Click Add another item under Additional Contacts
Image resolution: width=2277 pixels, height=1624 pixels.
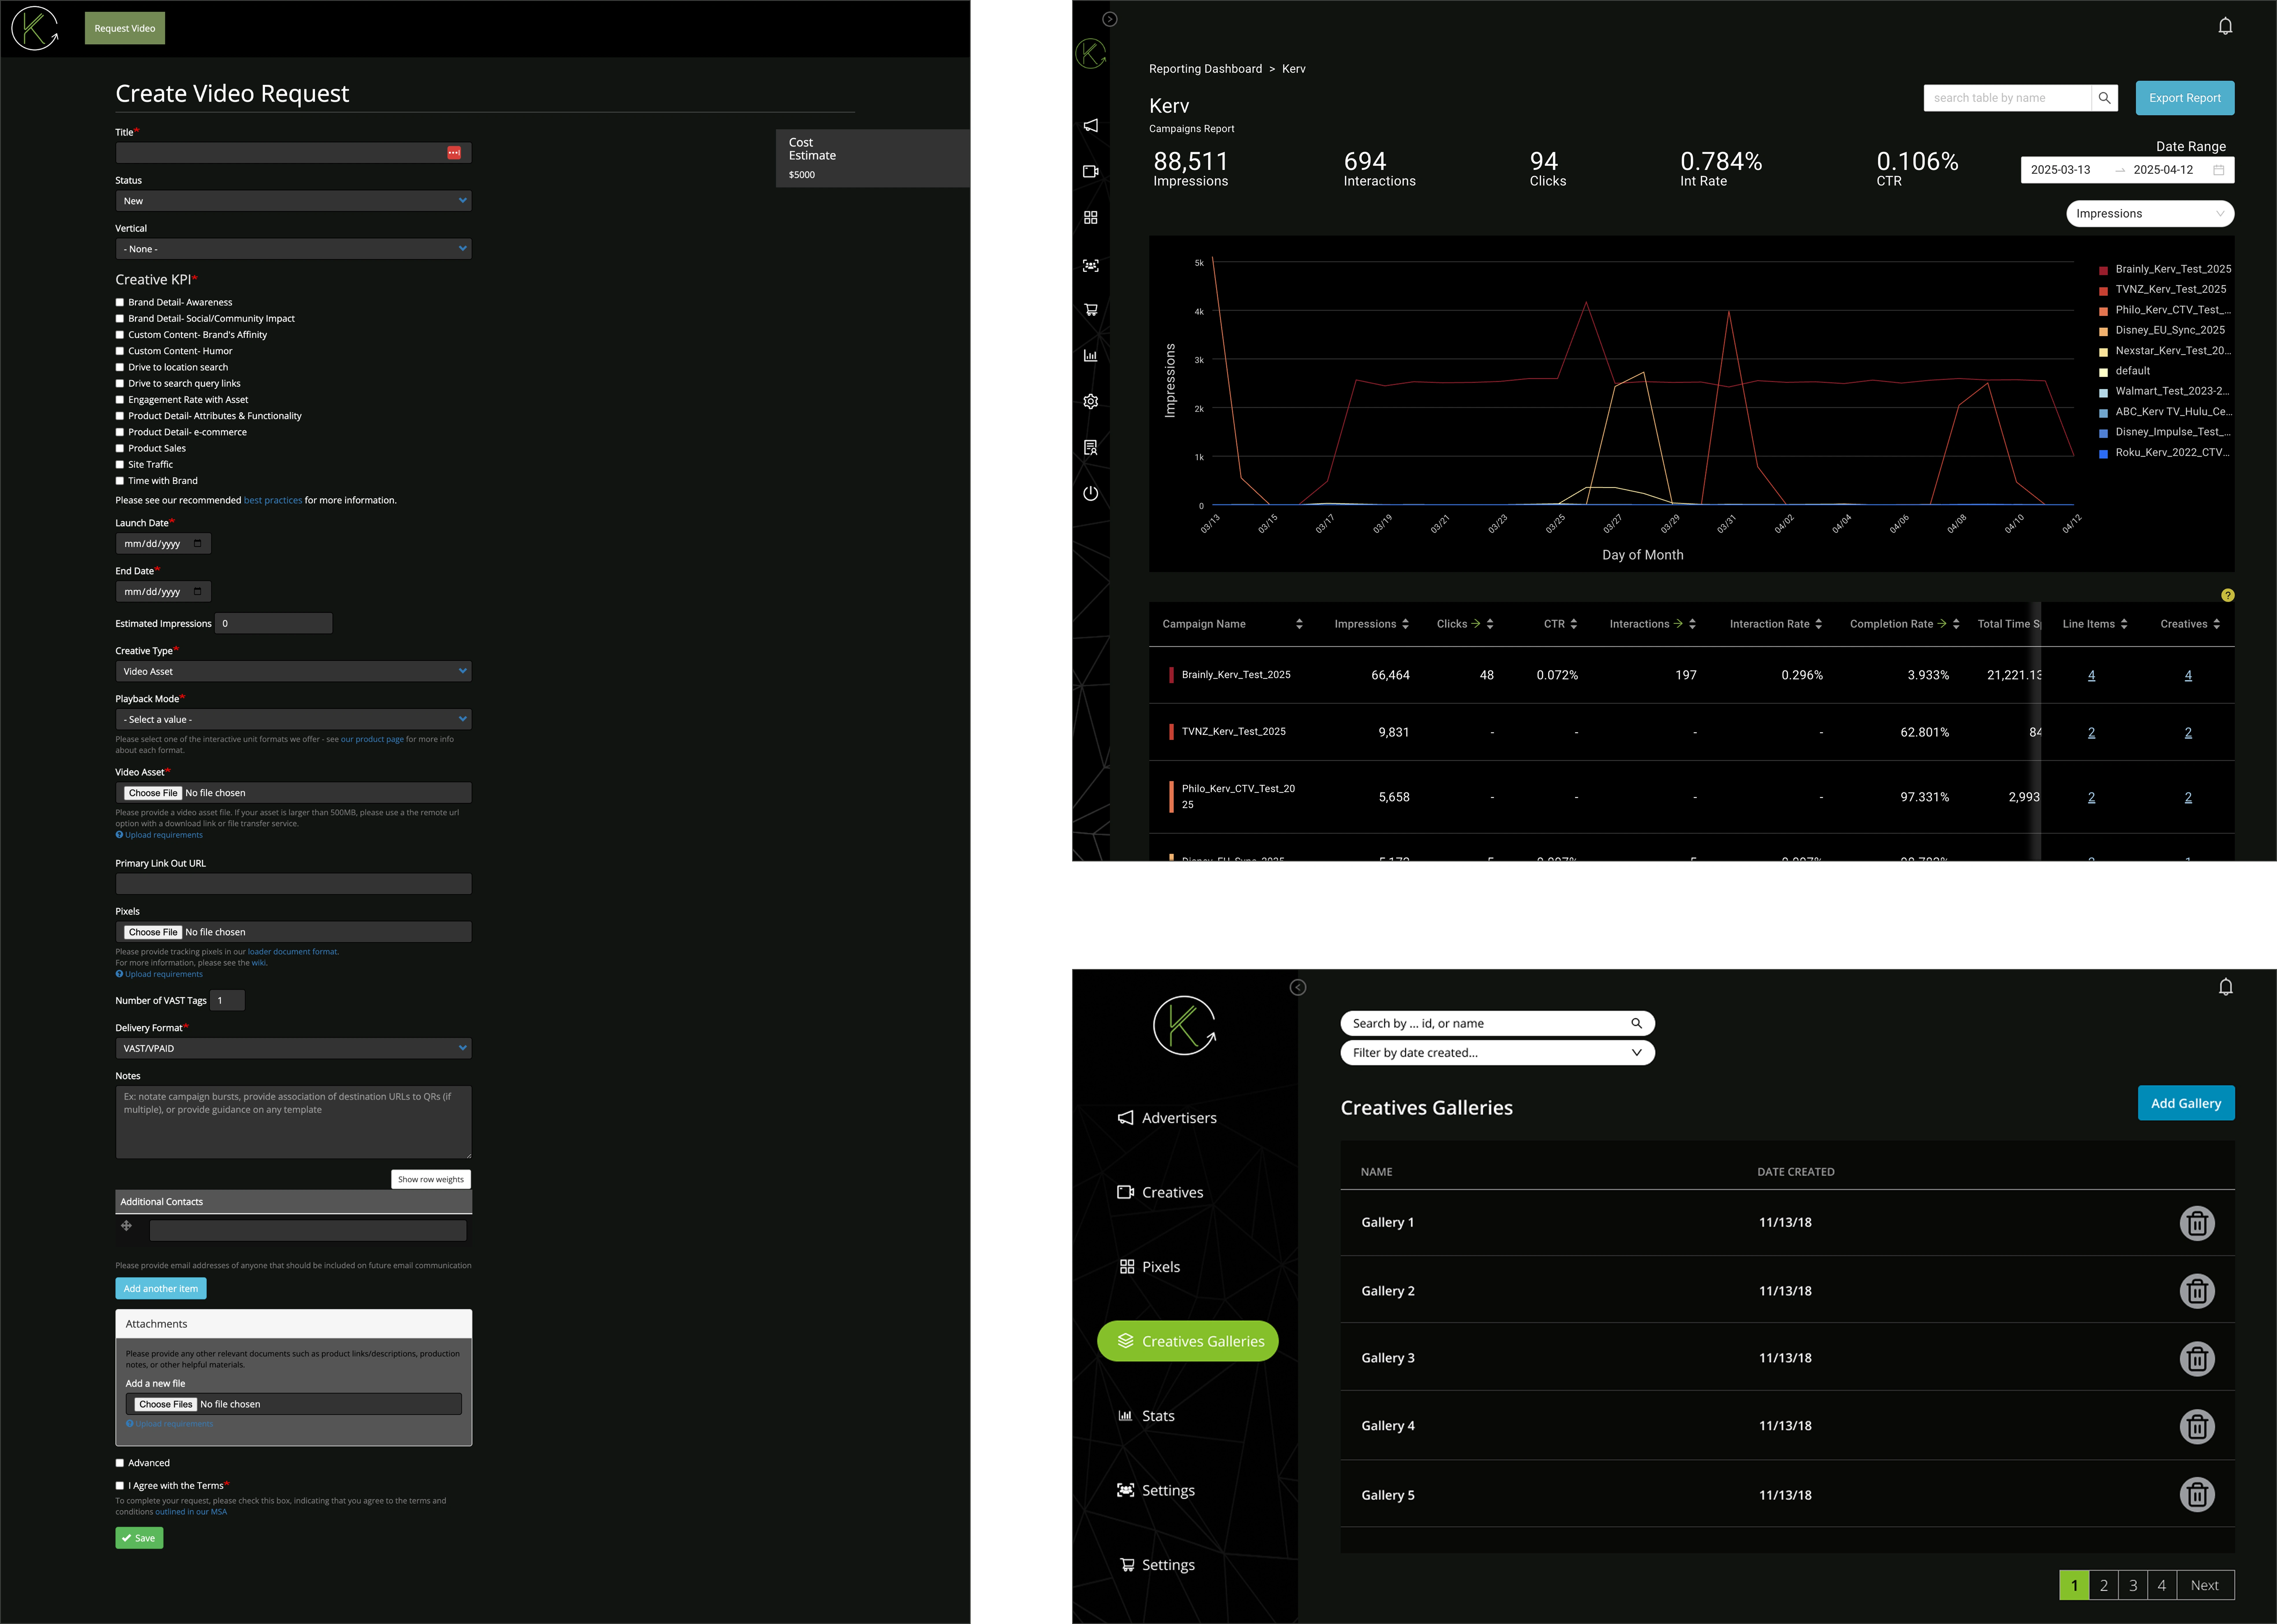161,1288
